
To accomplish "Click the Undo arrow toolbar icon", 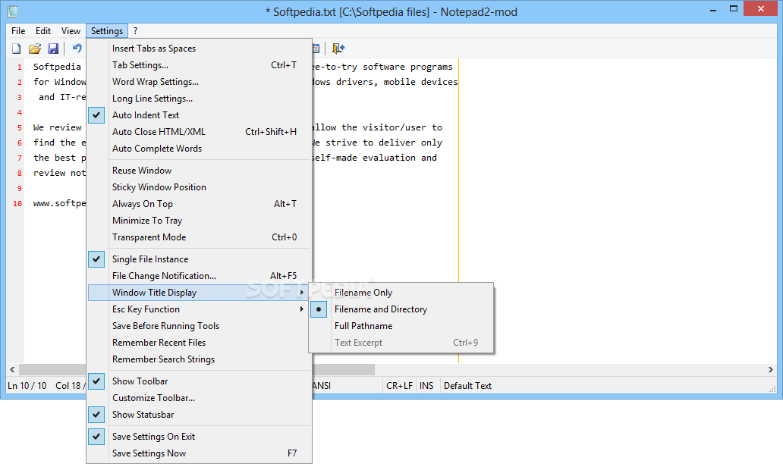I will [x=77, y=49].
